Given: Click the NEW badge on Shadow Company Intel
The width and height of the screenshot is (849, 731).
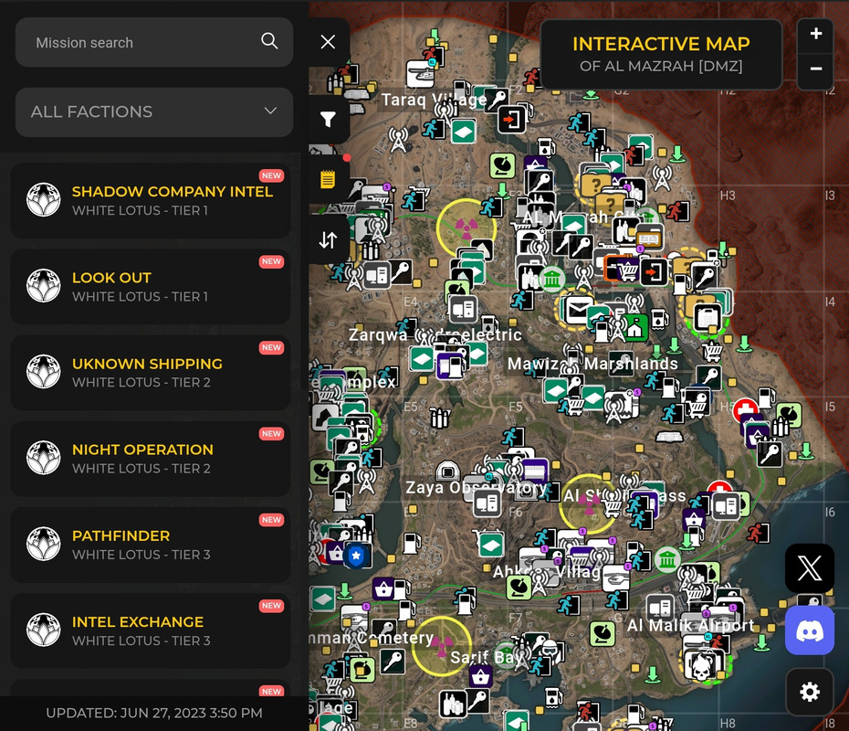Looking at the screenshot, I should [x=271, y=175].
